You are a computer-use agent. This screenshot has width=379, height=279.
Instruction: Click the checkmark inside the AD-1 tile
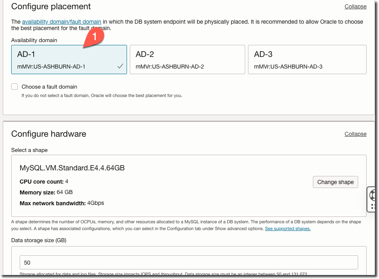pyautogui.click(x=120, y=67)
